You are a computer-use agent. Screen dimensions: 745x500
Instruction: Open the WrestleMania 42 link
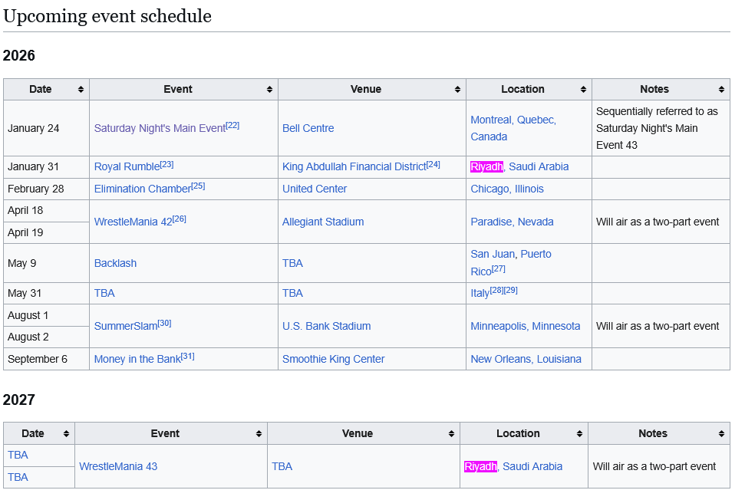coord(133,222)
